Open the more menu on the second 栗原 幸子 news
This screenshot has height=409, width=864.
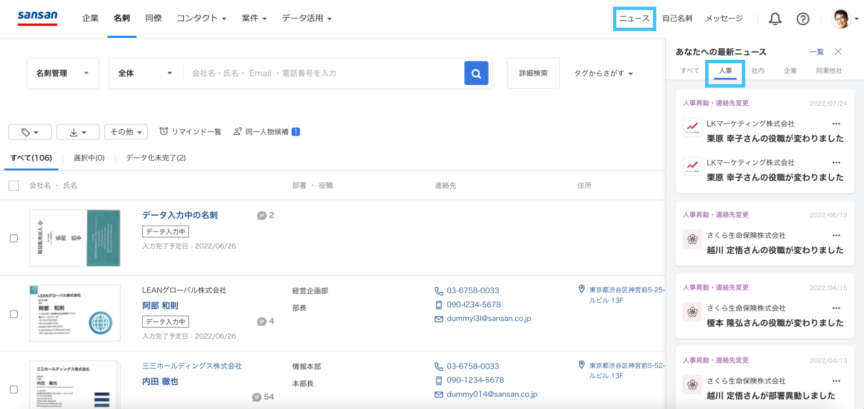coord(836,162)
